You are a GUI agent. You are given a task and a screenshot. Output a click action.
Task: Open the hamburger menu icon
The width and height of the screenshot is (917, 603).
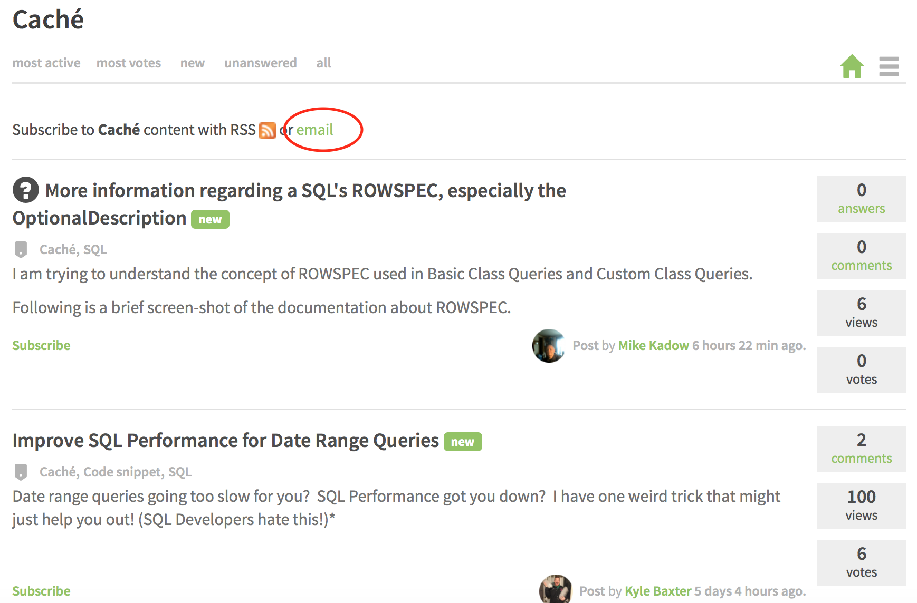point(889,66)
